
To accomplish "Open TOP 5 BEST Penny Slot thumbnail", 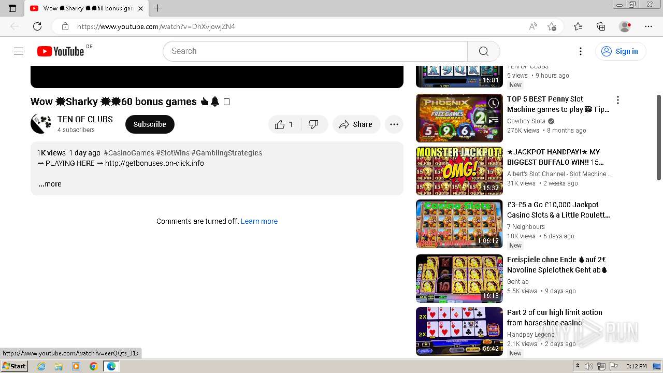I will tap(459, 118).
